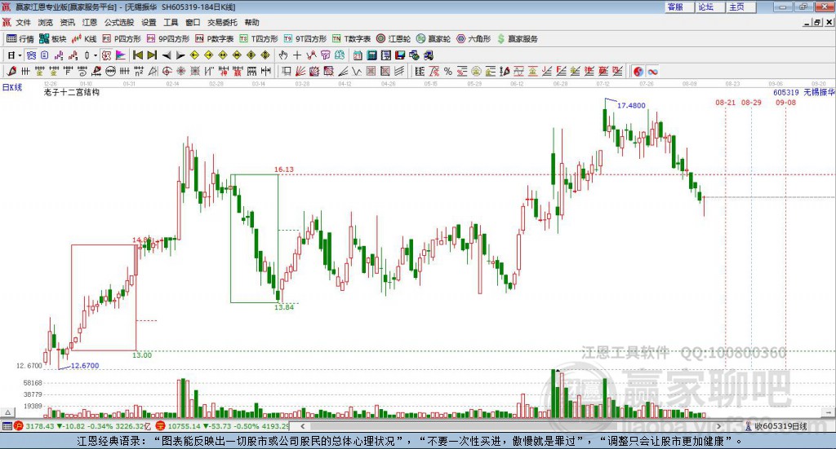Step chart left with black arrow

coord(167,55)
